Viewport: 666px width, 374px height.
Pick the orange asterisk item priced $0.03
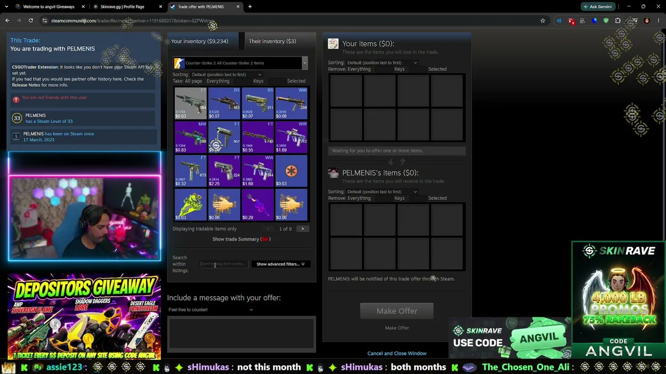click(x=291, y=170)
